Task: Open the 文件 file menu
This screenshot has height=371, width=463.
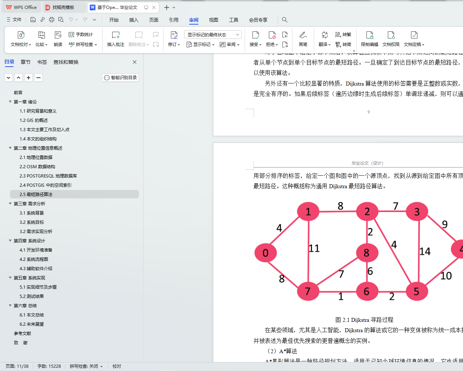Action: click(14, 20)
